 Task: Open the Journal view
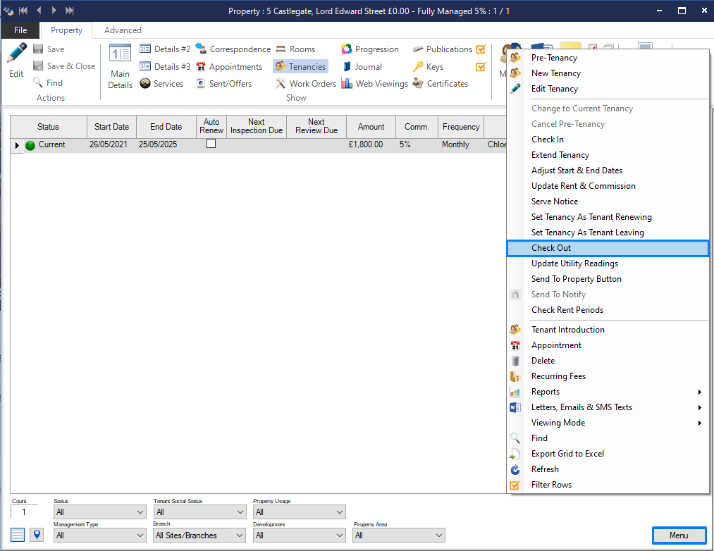coord(362,67)
